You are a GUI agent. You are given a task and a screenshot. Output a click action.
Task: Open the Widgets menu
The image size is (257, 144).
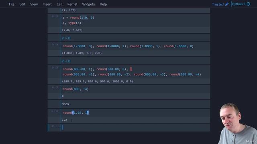pos(88,4)
